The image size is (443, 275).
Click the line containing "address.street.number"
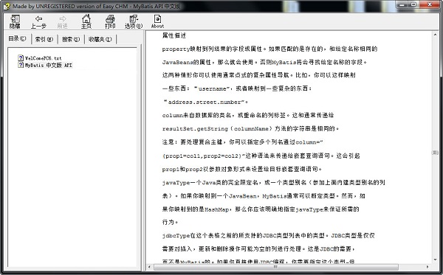[x=205, y=102]
